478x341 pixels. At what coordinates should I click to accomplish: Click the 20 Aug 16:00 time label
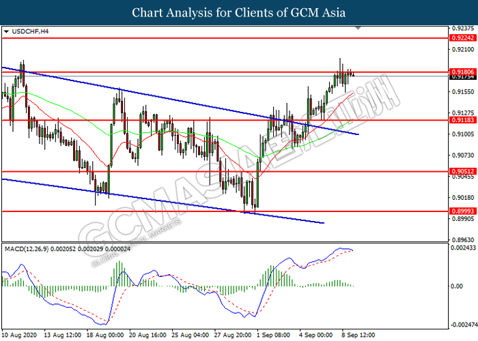(x=147, y=335)
